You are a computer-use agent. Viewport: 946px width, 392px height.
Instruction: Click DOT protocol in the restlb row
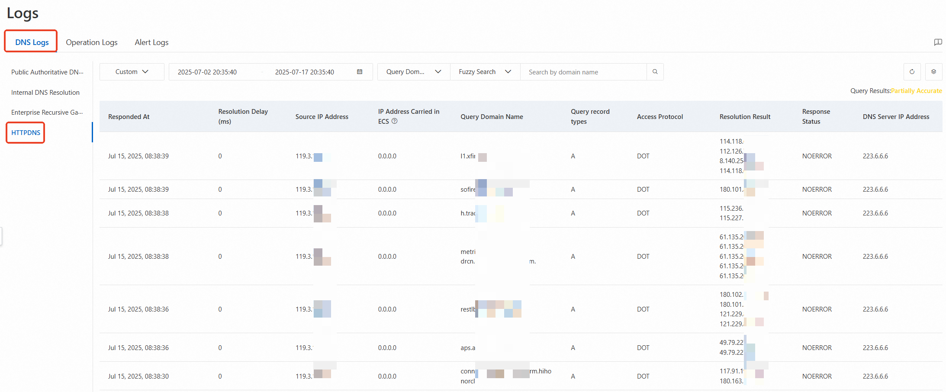(x=643, y=309)
